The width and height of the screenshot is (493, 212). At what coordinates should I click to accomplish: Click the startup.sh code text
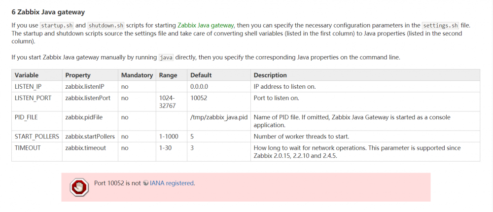click(56, 25)
